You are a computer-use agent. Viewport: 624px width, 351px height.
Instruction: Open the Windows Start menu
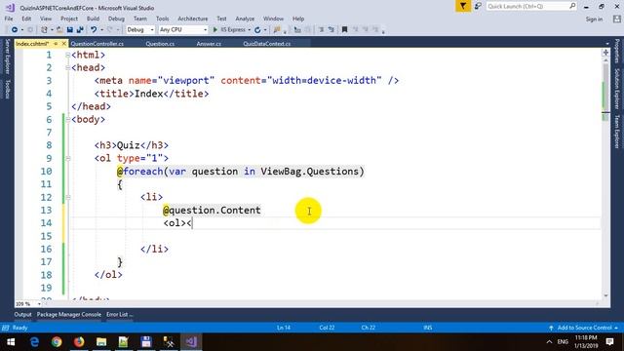point(11,342)
